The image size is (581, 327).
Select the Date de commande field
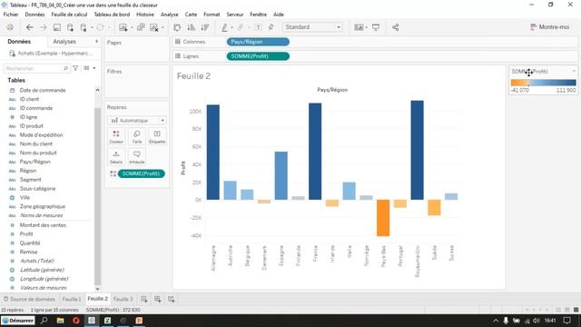tap(43, 90)
